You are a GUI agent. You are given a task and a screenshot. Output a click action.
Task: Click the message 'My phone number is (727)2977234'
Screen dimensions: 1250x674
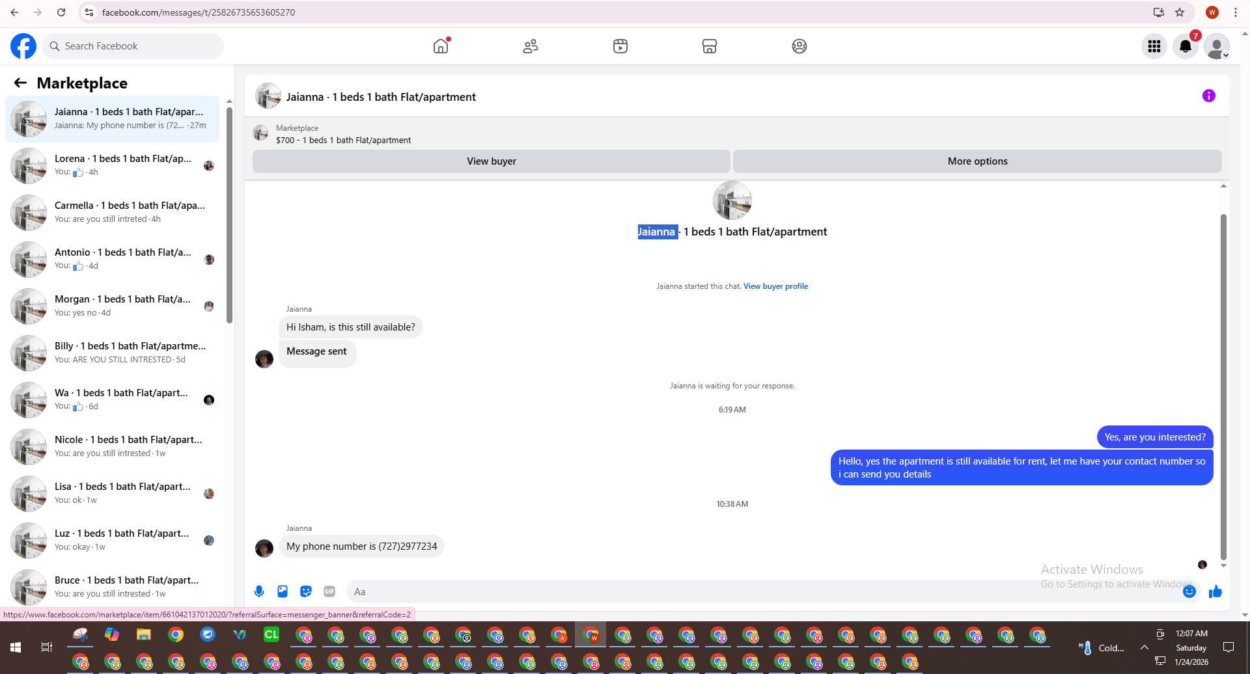[361, 546]
